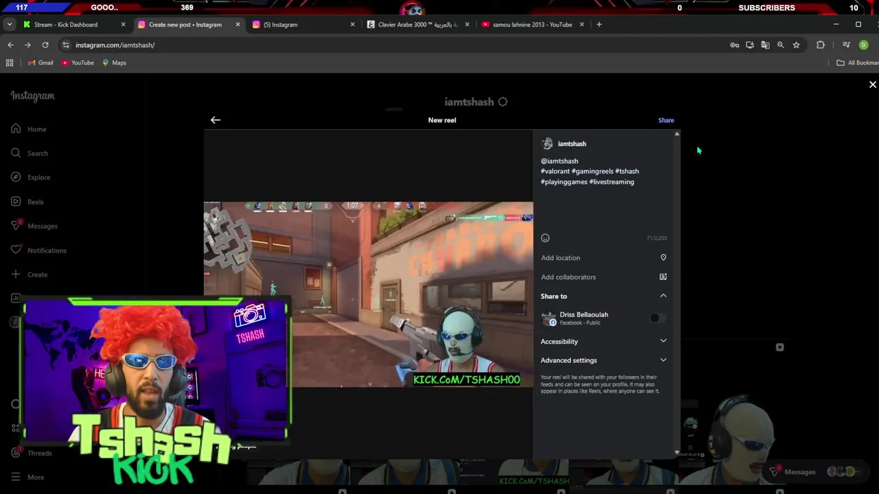Click the install app icon in the address bar

point(750,45)
